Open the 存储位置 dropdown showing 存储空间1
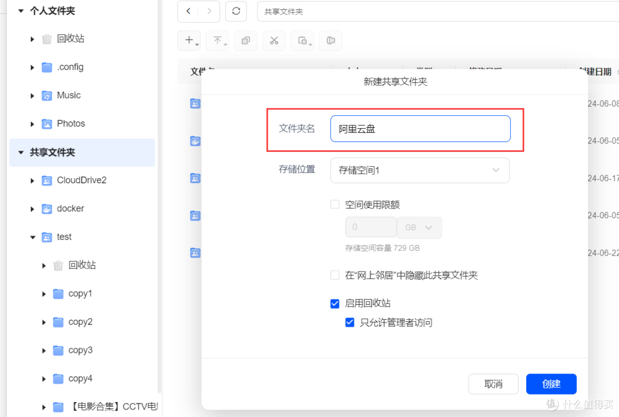Image resolution: width=619 pixels, height=417 pixels. click(420, 171)
